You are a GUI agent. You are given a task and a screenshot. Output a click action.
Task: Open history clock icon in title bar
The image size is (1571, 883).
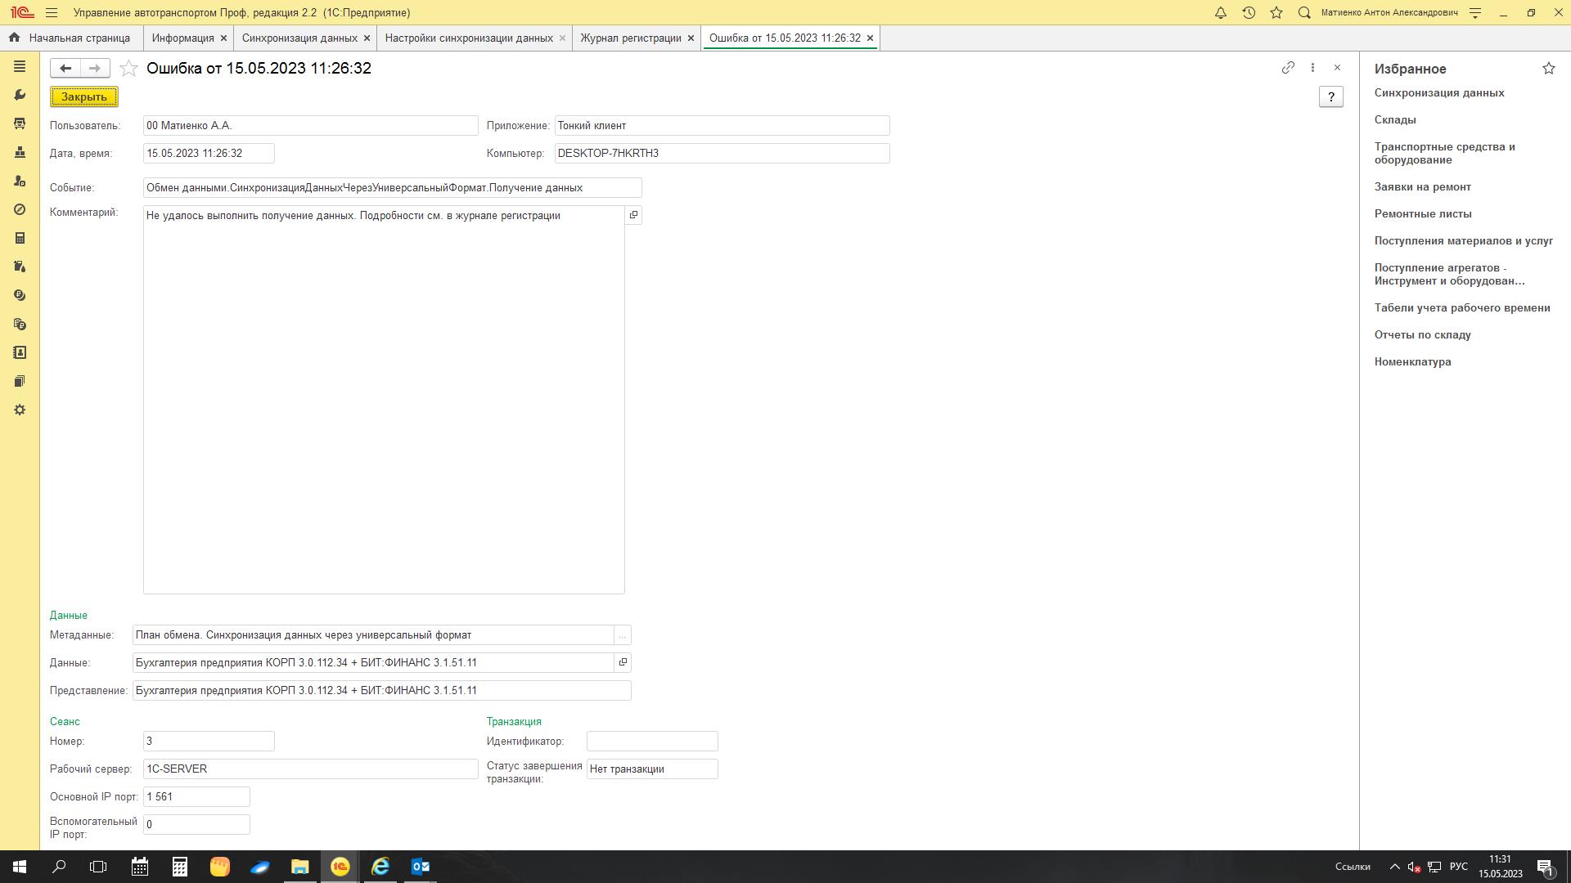(x=1249, y=13)
